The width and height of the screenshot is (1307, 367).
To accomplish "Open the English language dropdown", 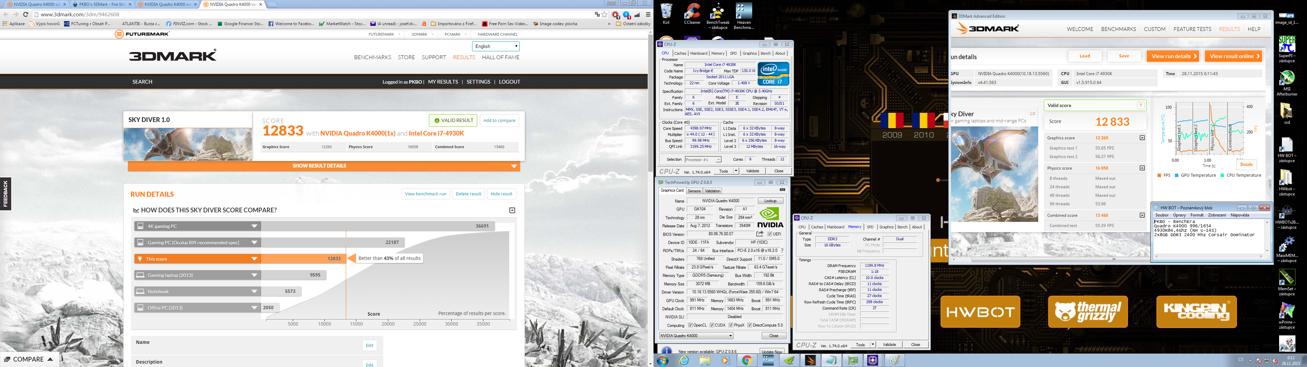I will 496,46.
